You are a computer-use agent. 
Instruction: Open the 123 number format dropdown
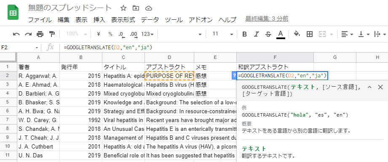click(147, 34)
